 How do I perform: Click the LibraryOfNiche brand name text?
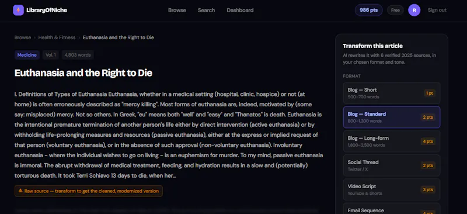[47, 10]
